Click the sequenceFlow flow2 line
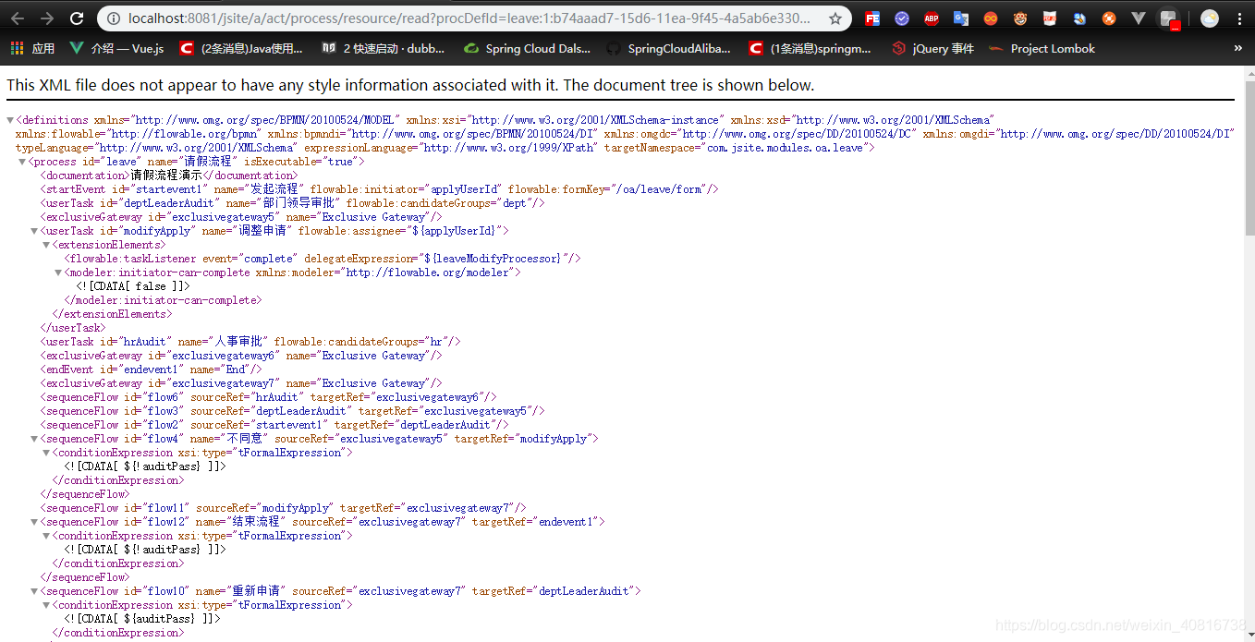 [274, 425]
